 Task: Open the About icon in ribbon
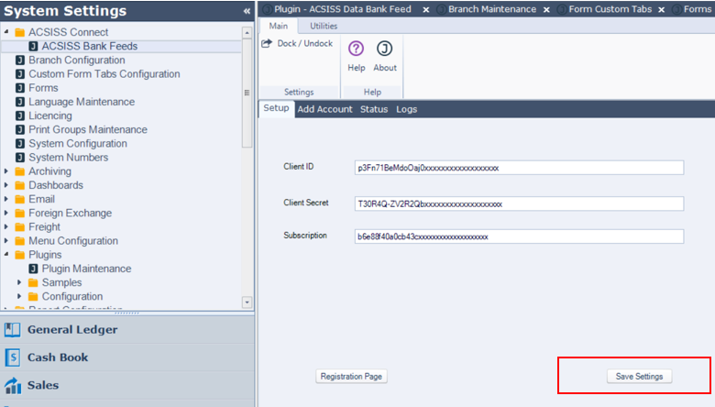(385, 49)
